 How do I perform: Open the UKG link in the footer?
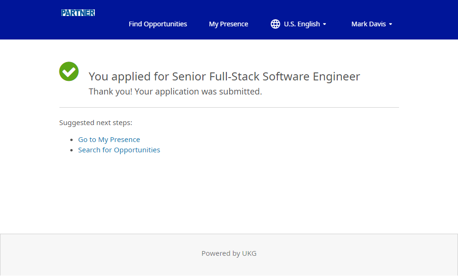249,253
